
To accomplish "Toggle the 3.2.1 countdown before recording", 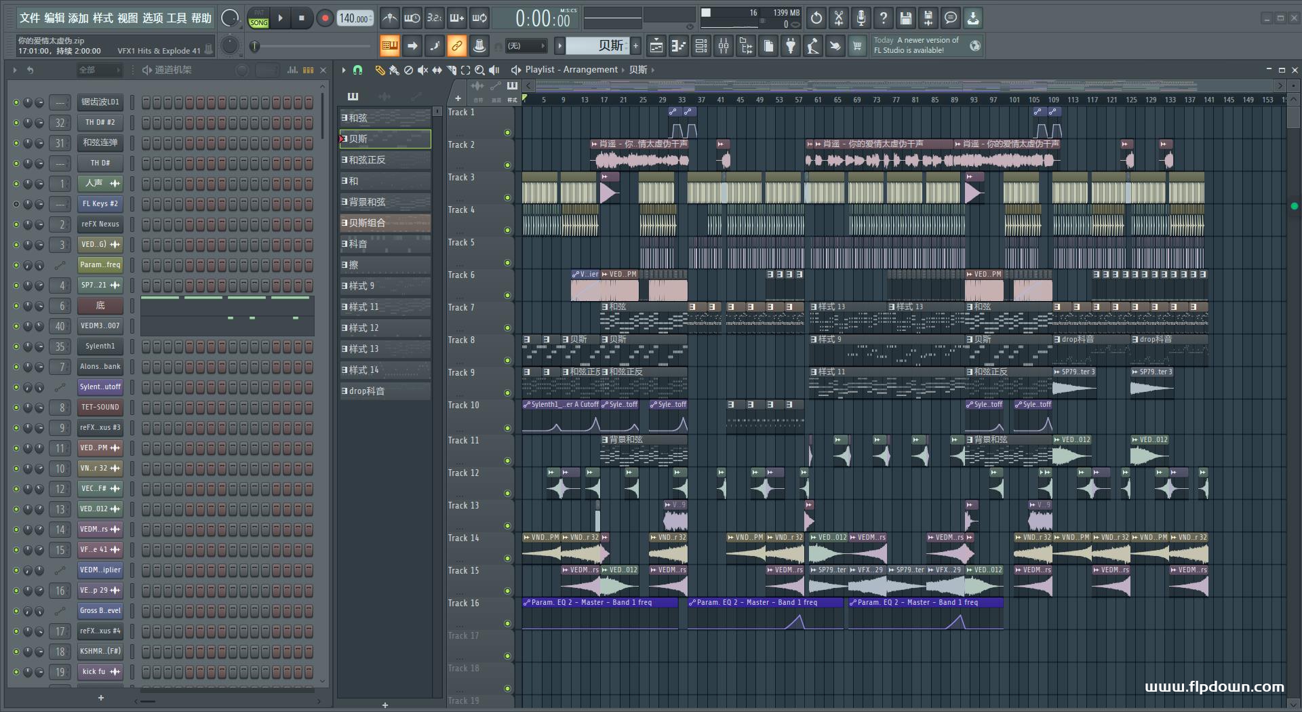I will (x=435, y=18).
